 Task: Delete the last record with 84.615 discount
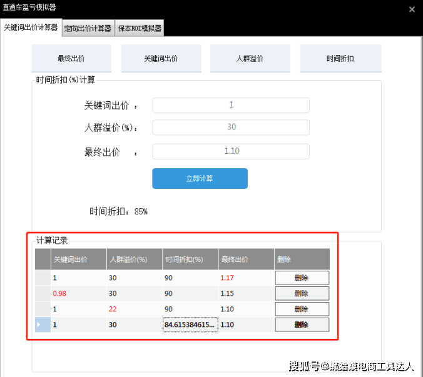click(302, 324)
